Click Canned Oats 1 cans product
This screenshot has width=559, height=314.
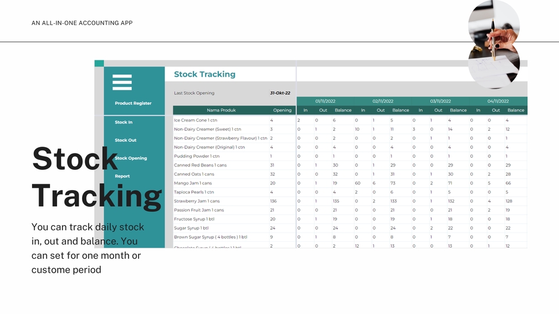click(x=194, y=174)
